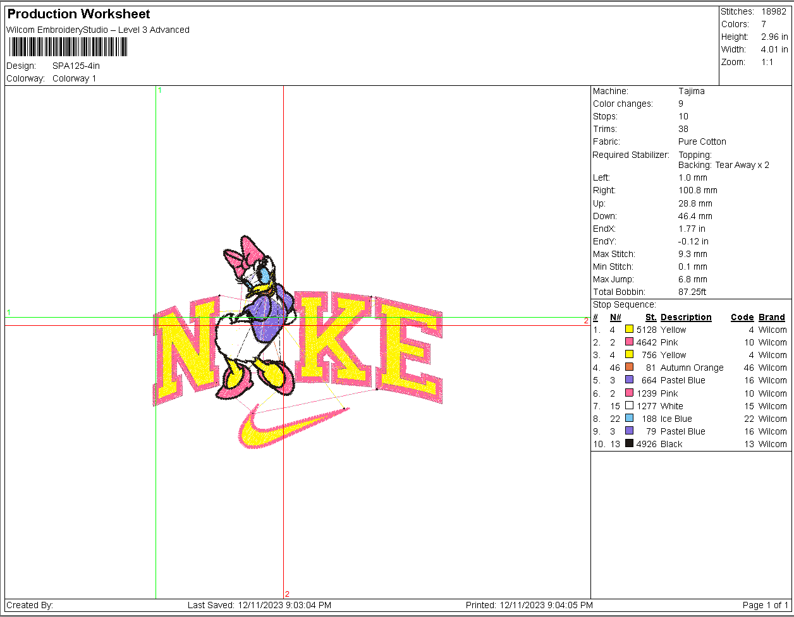Click the yellow swatch in stop 1

point(629,329)
